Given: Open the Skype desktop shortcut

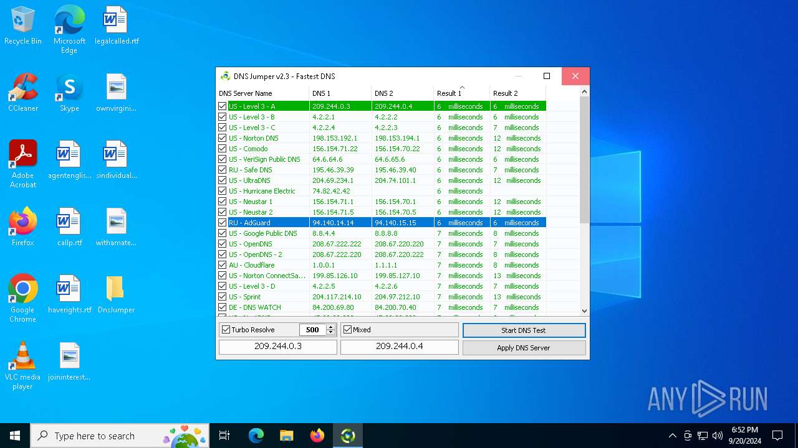Looking at the screenshot, I should coord(69,93).
